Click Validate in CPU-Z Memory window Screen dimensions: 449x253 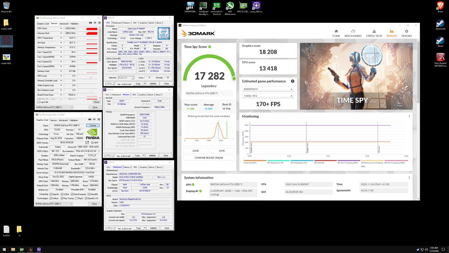pos(152,155)
